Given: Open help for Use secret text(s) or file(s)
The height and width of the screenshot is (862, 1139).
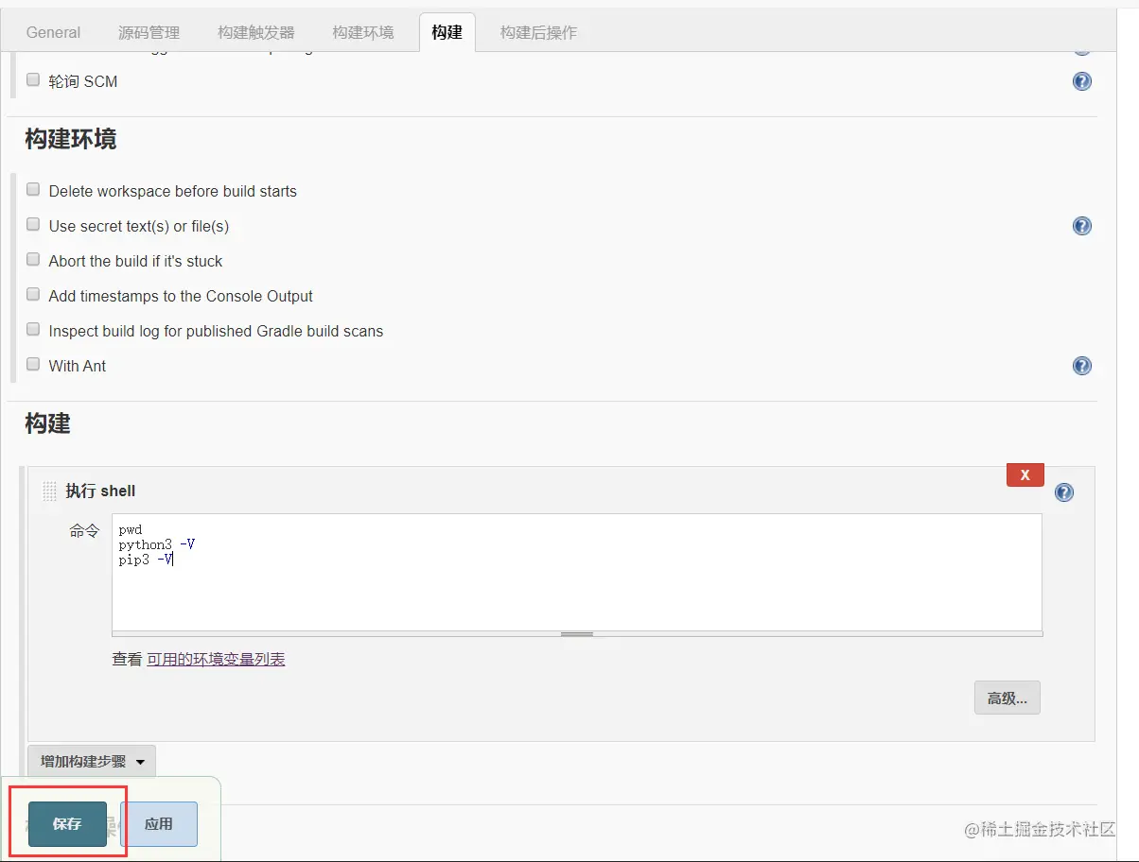Looking at the screenshot, I should point(1082,226).
